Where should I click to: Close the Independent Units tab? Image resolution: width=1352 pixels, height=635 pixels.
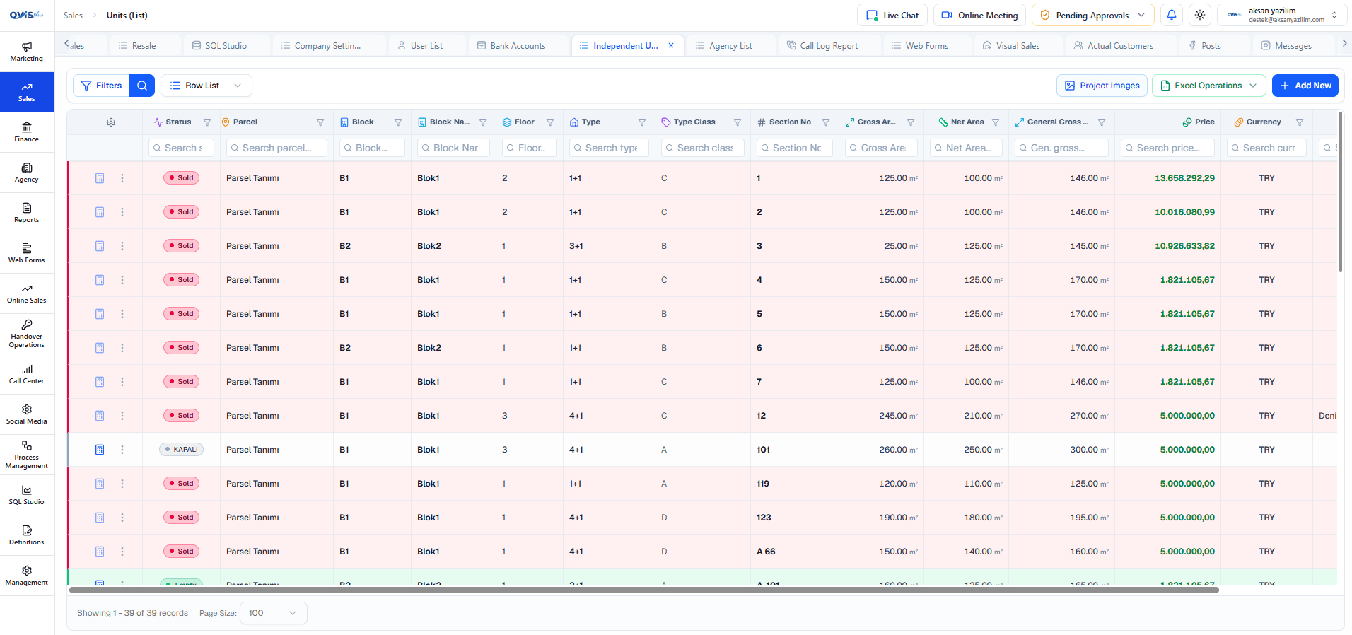671,45
